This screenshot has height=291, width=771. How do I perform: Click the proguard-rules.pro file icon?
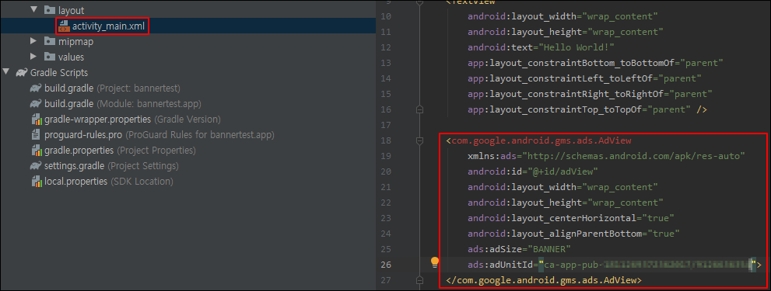(x=36, y=134)
